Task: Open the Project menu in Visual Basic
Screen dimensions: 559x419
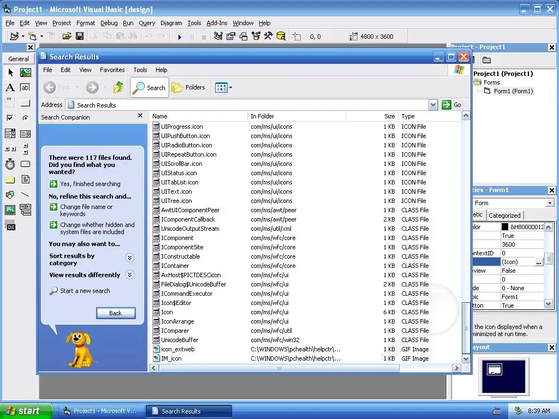Action: (x=62, y=23)
